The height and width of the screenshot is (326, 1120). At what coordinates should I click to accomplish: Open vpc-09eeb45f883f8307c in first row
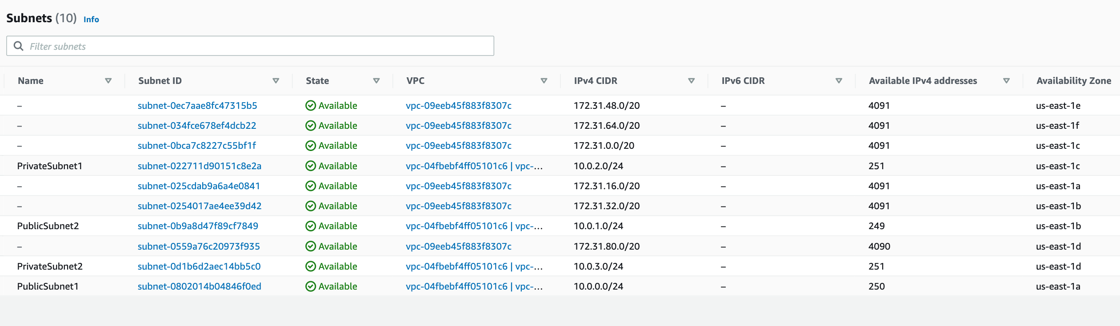click(458, 106)
